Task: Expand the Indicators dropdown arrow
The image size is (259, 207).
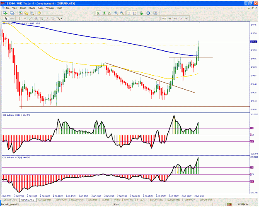Action: click(x=144, y=13)
